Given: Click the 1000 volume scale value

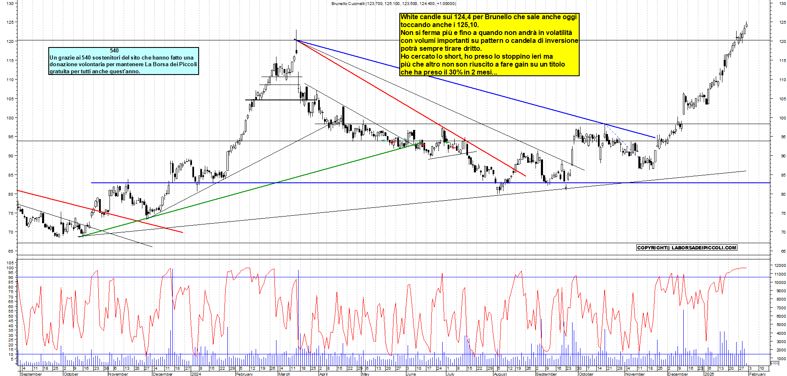Looking at the screenshot, I should [x=781, y=359].
